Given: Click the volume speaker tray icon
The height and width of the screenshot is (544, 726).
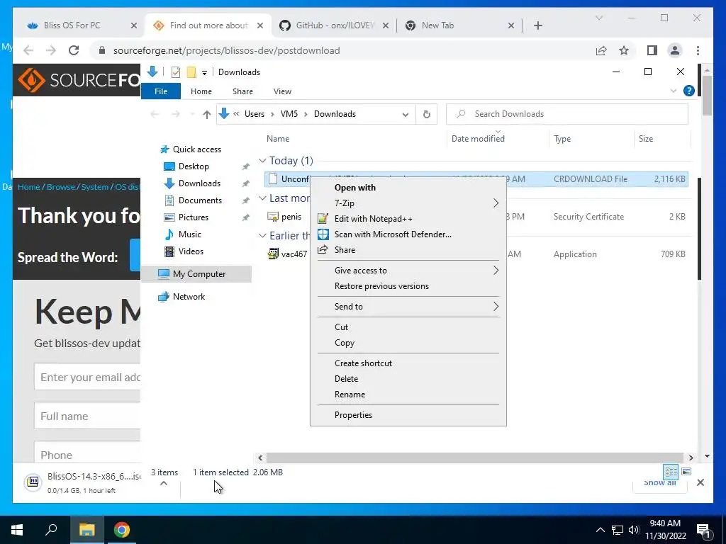Looking at the screenshot, I should point(634,530).
